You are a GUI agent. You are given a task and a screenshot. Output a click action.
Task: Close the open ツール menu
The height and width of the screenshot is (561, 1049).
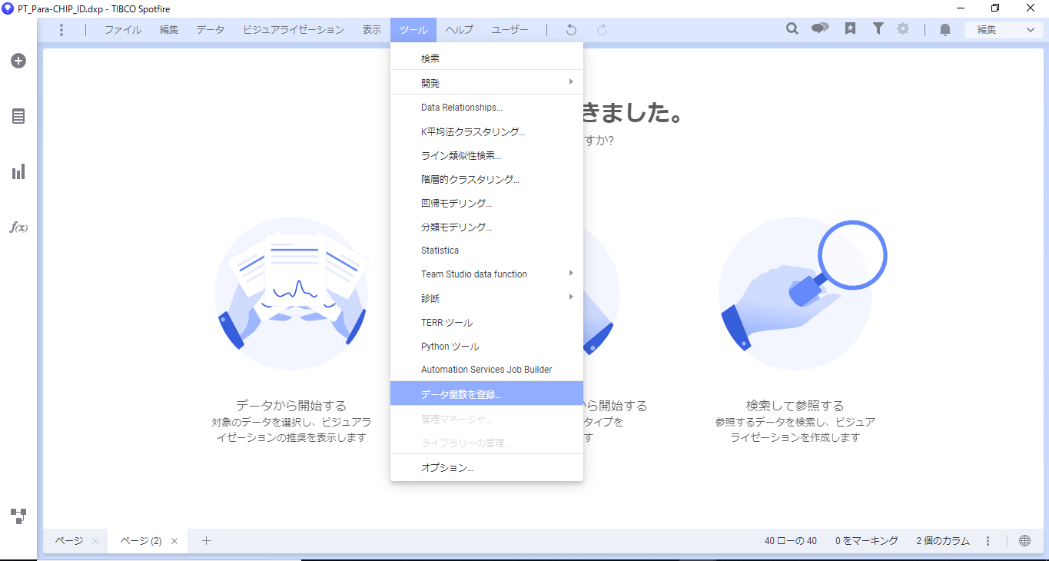click(x=413, y=30)
